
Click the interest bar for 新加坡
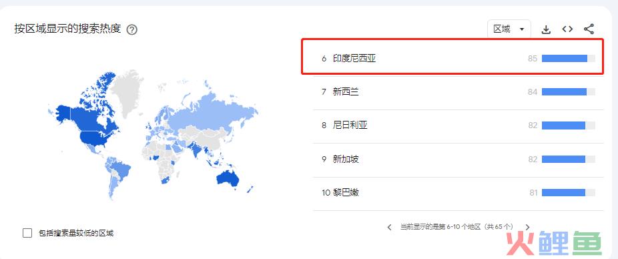coord(569,160)
